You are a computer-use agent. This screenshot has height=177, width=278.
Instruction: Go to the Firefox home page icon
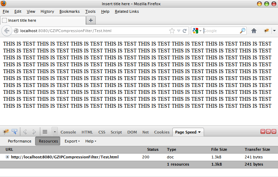254,31
